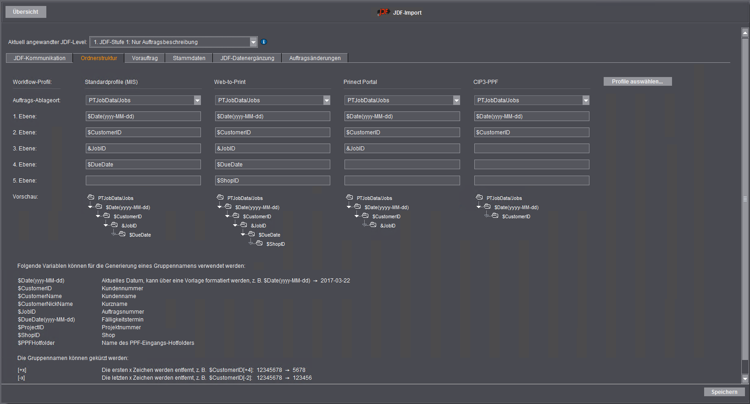
Task: Click the scrollbar up arrow
Action: tap(745, 33)
